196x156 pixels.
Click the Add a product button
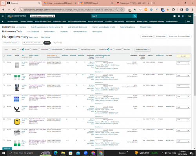coord(161,36)
